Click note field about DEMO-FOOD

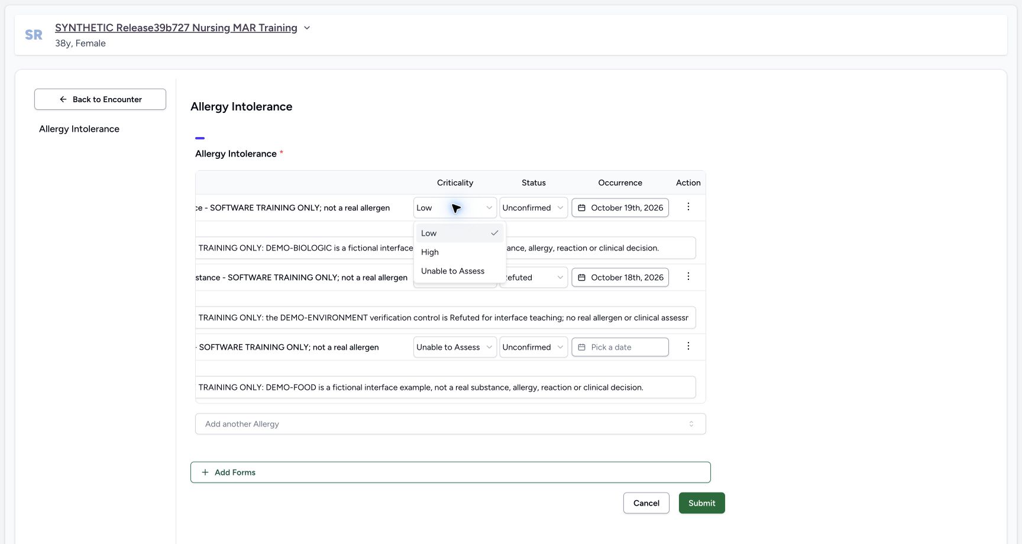[445, 387]
